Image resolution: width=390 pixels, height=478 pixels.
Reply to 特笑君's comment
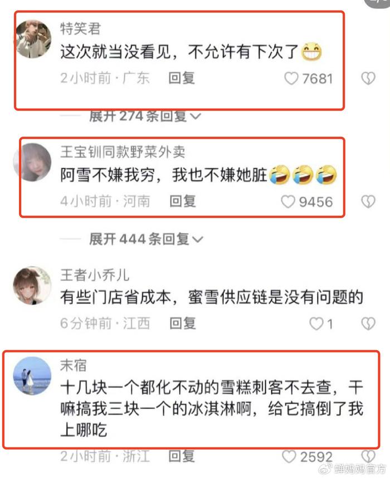point(182,78)
